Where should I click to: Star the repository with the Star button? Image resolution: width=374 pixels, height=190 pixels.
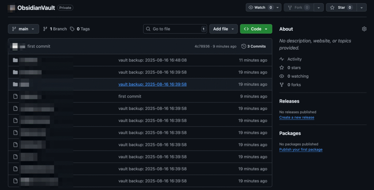coord(341,8)
